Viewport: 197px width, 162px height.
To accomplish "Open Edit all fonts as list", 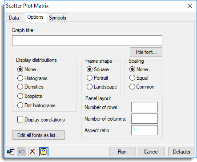I will pos(39,135).
